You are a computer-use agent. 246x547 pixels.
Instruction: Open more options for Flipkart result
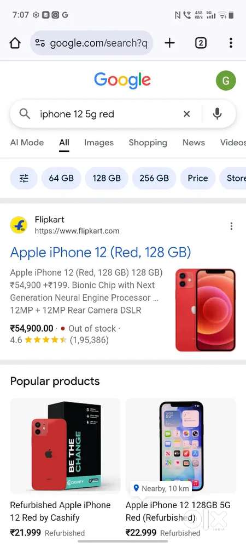(x=231, y=226)
